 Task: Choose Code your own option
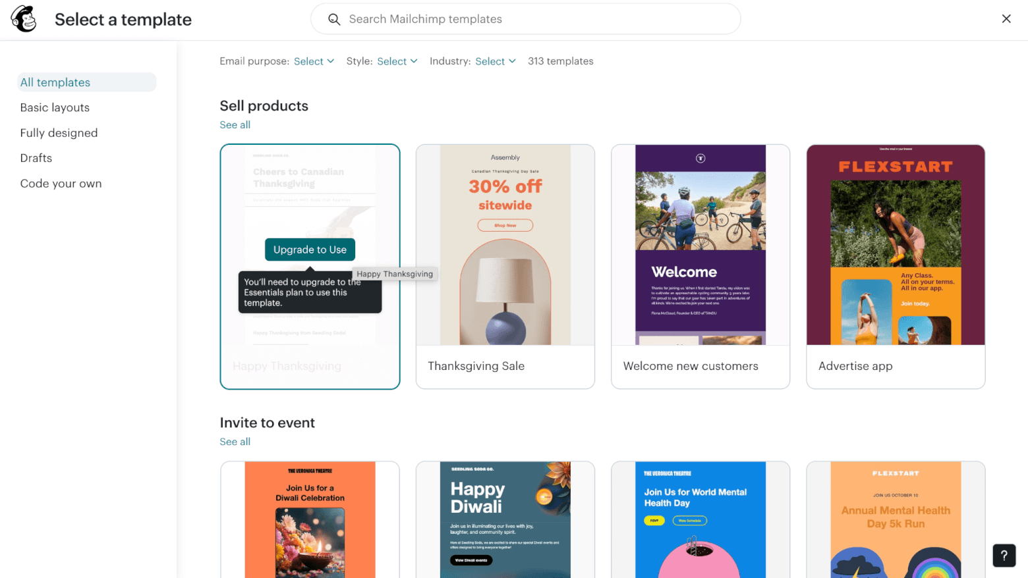(x=61, y=184)
